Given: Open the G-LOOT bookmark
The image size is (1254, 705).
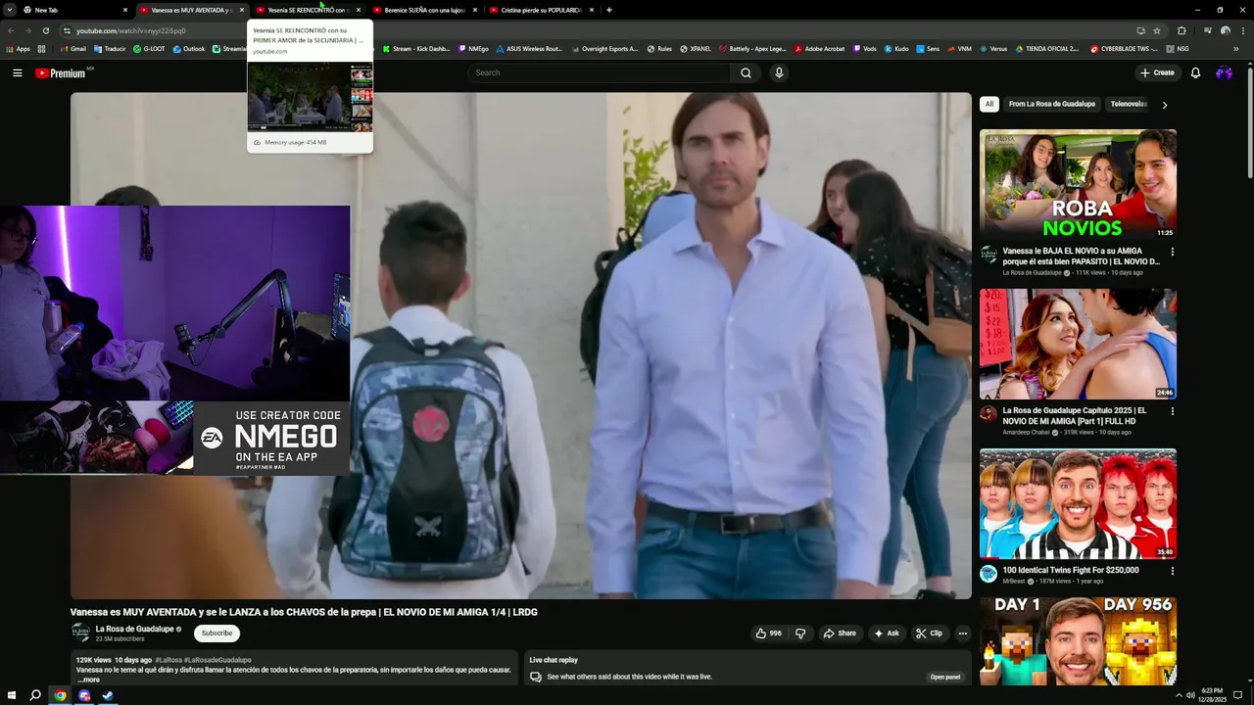Looking at the screenshot, I should pyautogui.click(x=149, y=48).
